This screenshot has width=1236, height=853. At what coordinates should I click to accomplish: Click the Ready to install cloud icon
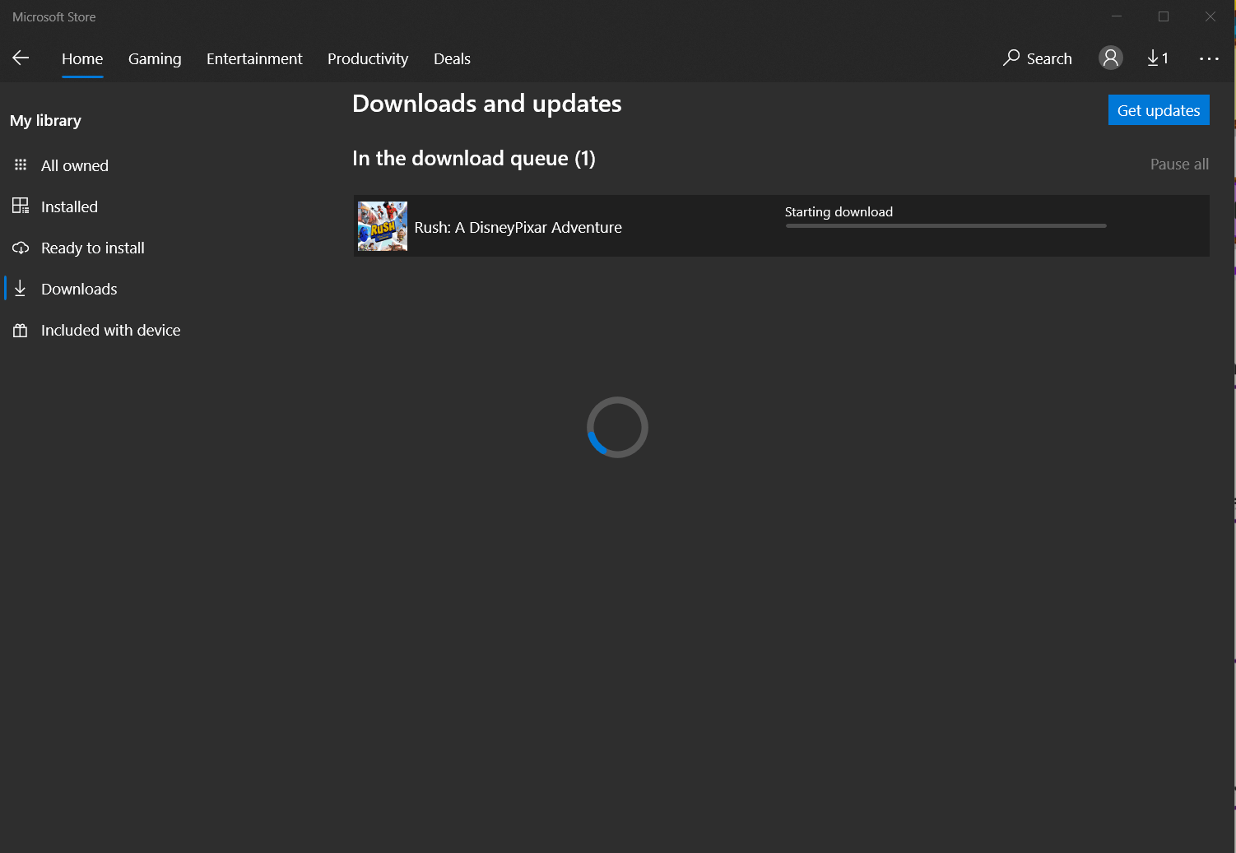pyautogui.click(x=21, y=248)
